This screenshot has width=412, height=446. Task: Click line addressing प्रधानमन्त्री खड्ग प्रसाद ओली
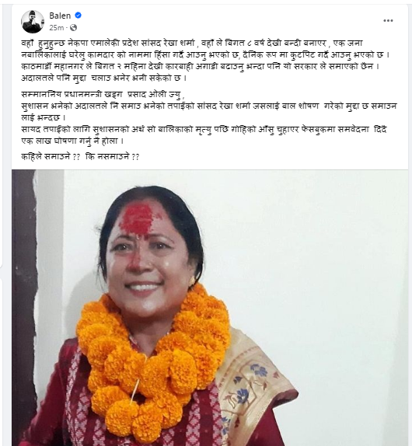click(103, 94)
